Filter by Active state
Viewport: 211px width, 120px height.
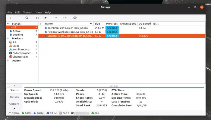click(22, 31)
